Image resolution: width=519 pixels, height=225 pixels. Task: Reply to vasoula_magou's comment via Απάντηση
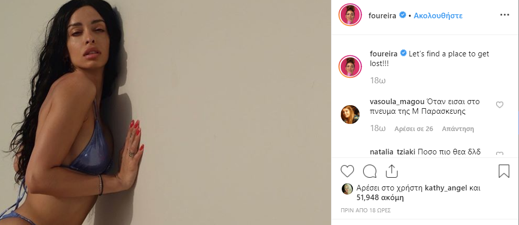(x=458, y=128)
